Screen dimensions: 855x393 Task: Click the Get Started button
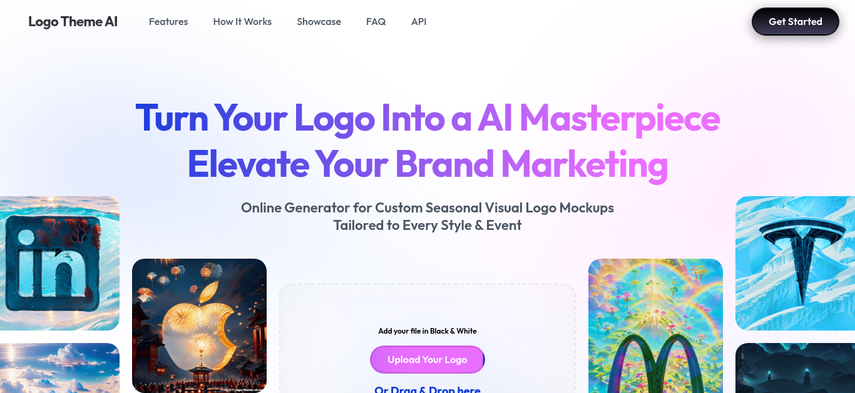point(795,21)
